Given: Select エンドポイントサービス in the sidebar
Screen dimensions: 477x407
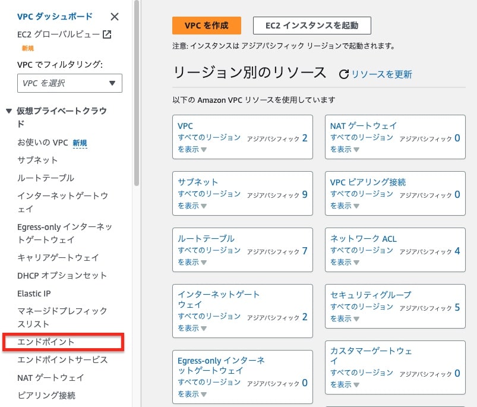Looking at the screenshot, I should [62, 360].
